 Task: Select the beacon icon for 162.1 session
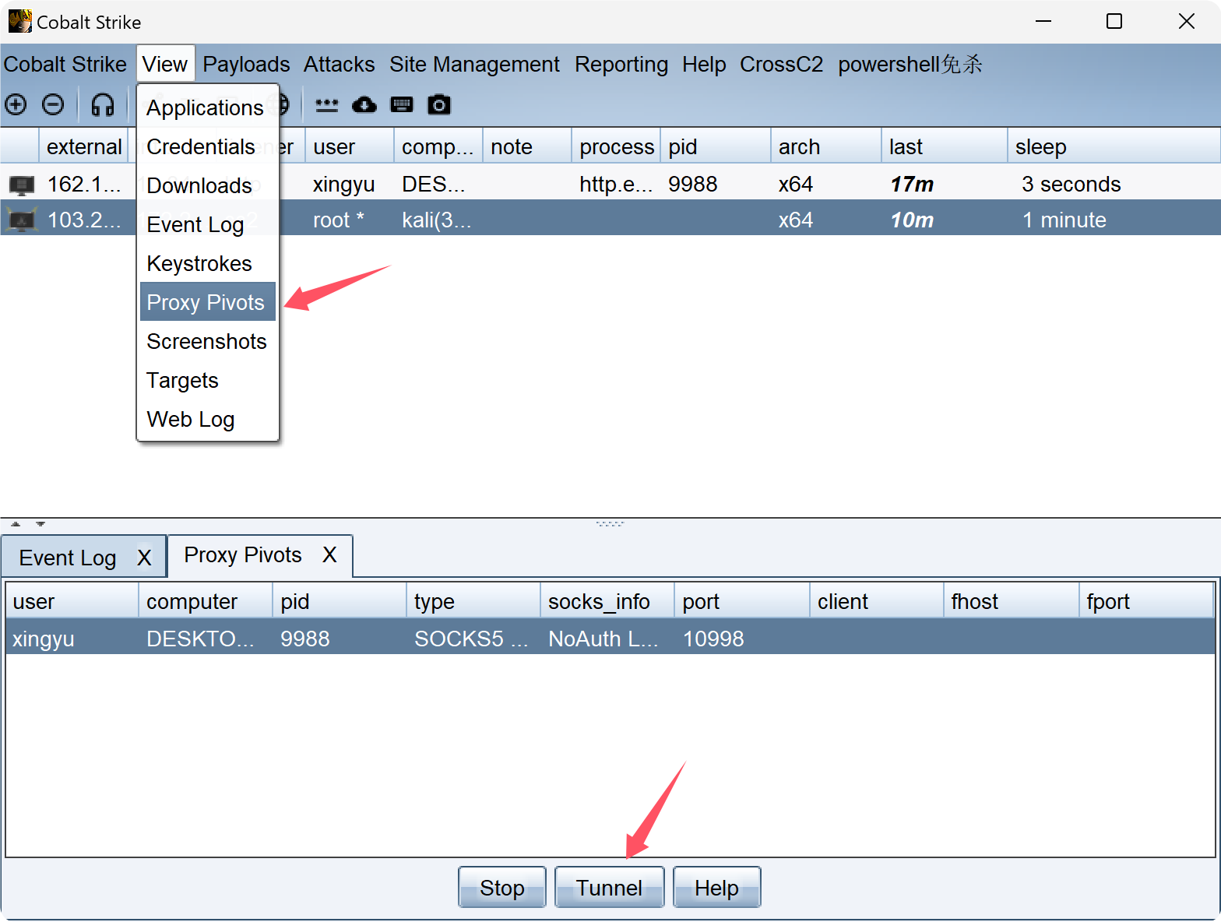tap(21, 185)
